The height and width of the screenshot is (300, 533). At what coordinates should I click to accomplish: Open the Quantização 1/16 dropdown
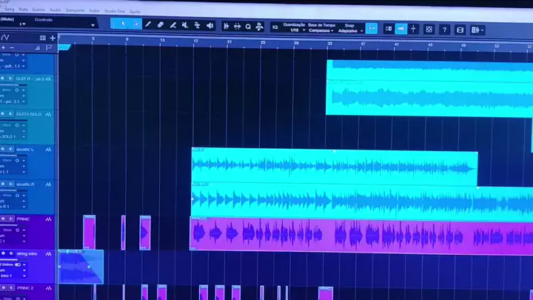coord(296,30)
